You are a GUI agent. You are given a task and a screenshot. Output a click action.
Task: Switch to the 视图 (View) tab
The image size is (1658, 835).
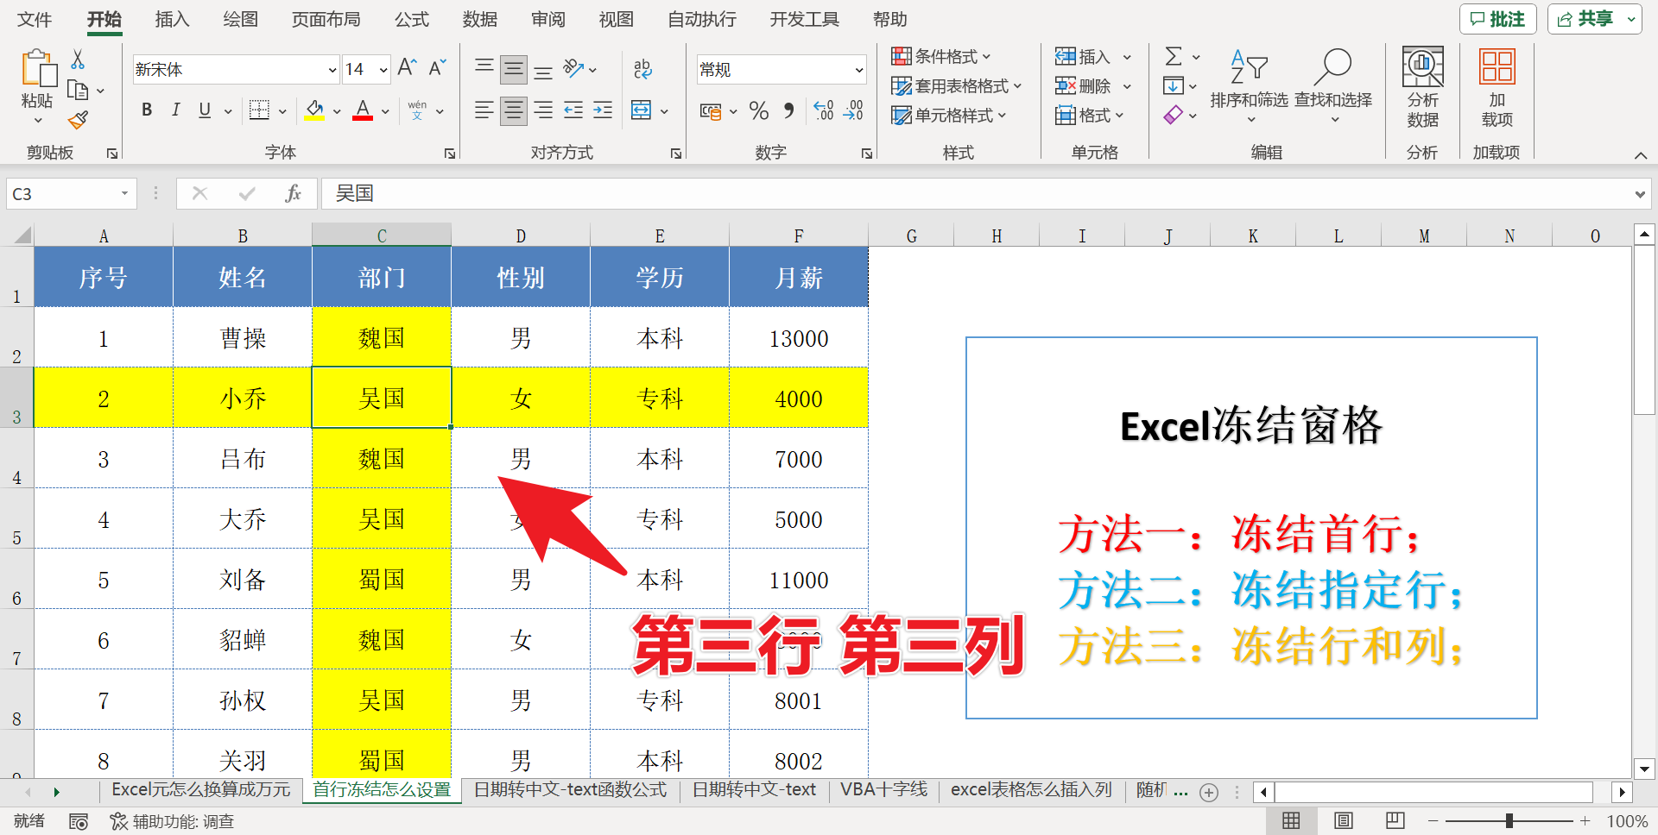617,19
